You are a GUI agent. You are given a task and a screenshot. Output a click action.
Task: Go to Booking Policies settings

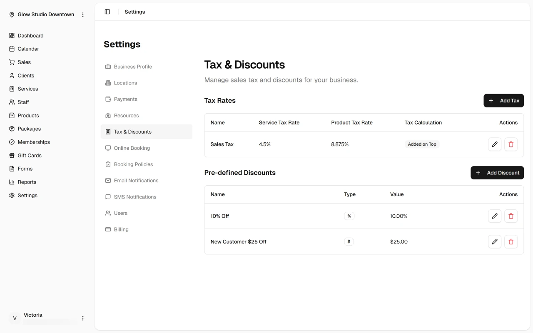pyautogui.click(x=147, y=164)
